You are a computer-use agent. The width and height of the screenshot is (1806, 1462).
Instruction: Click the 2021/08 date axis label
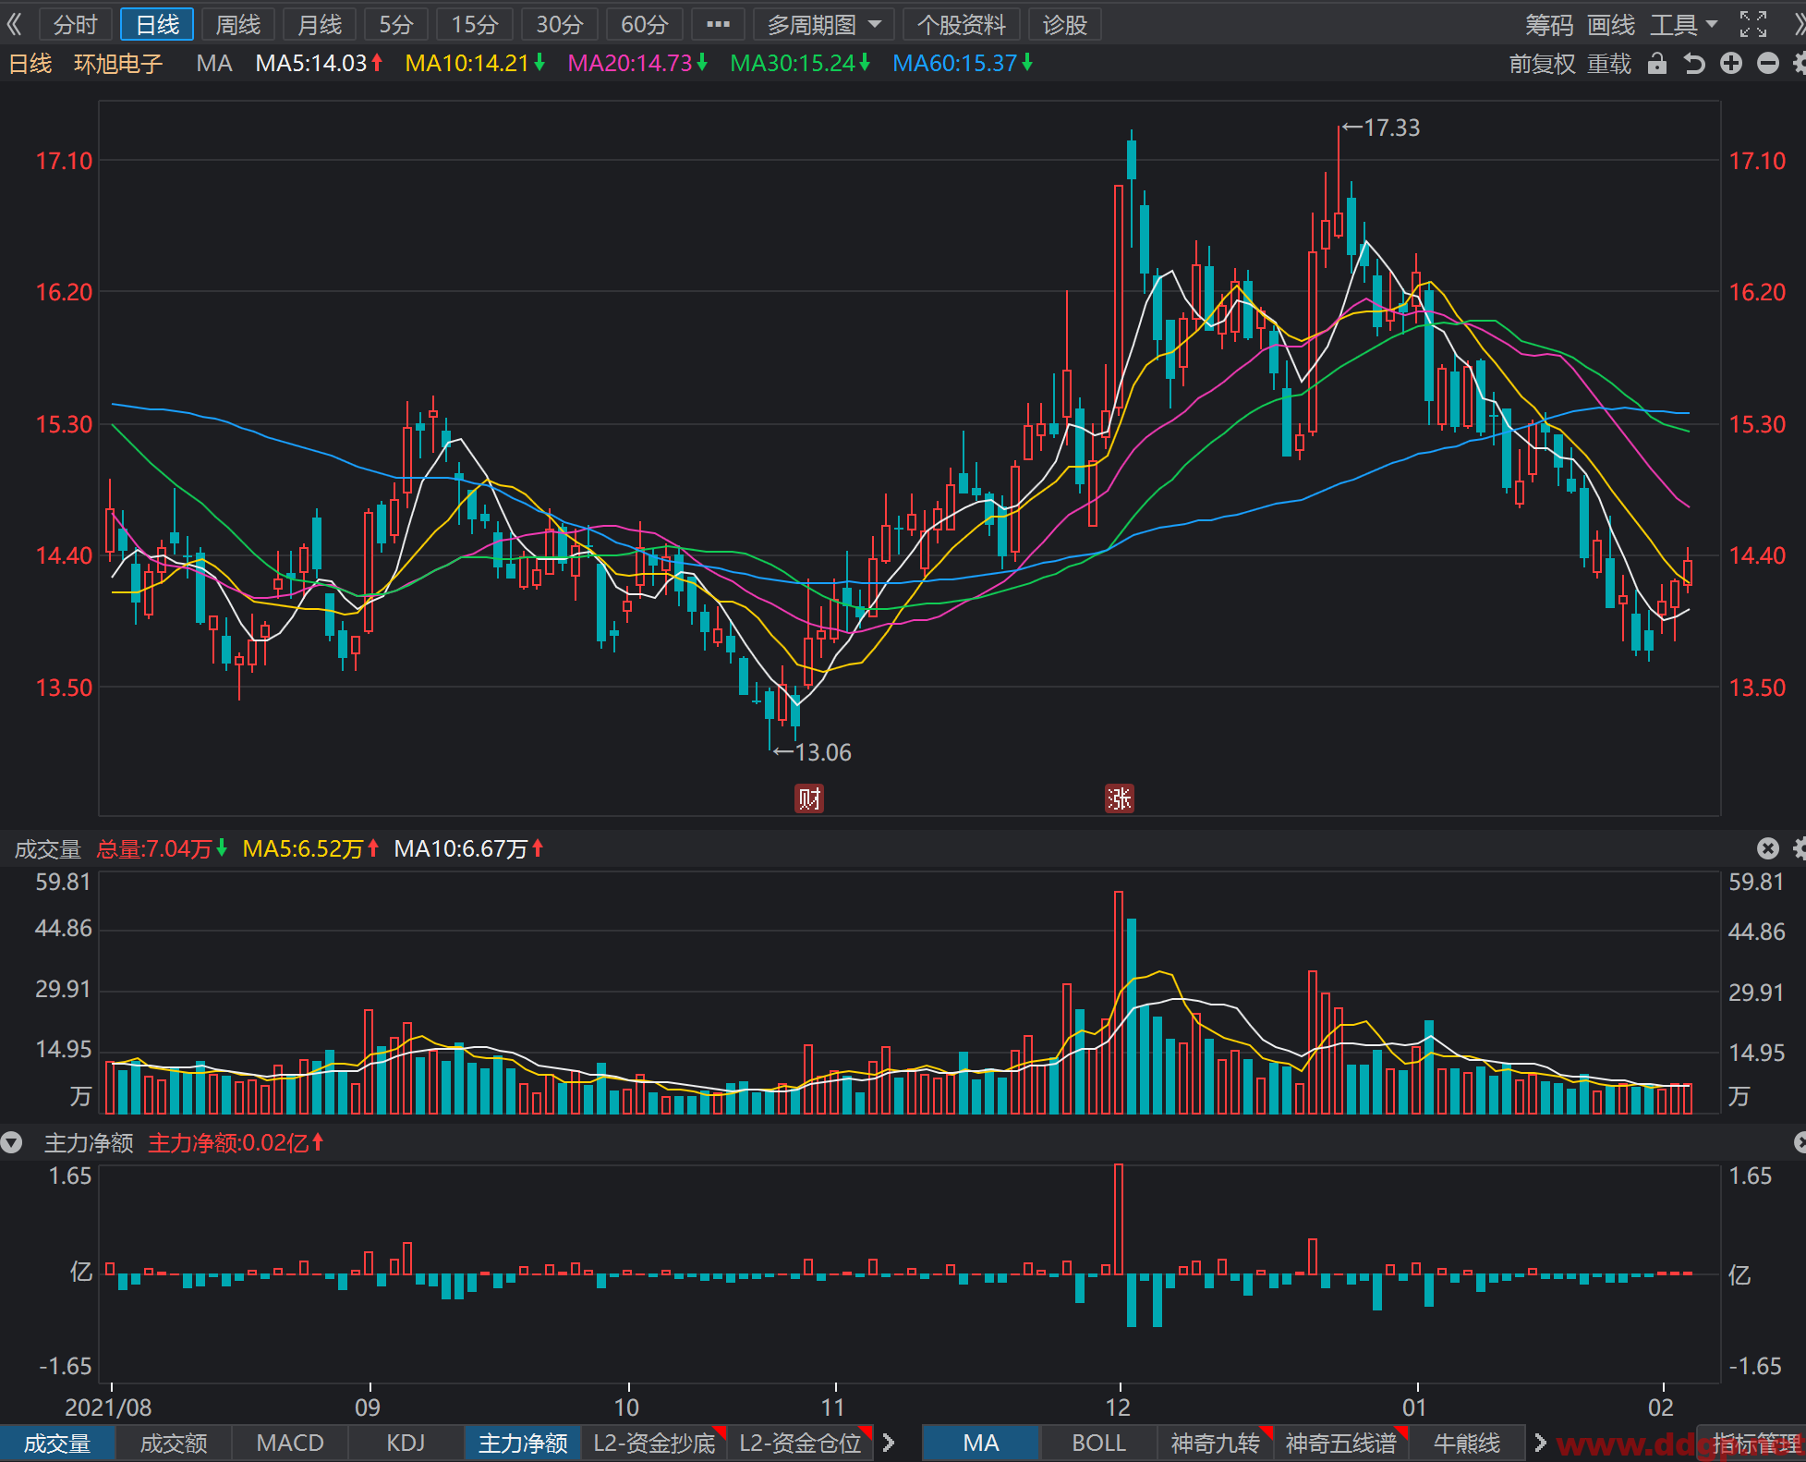tap(108, 1407)
